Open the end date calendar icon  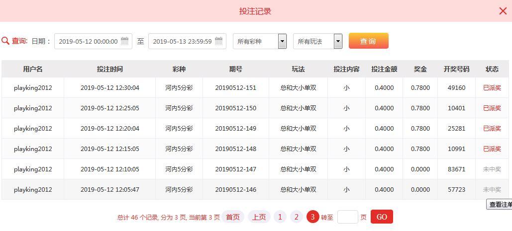pos(219,41)
